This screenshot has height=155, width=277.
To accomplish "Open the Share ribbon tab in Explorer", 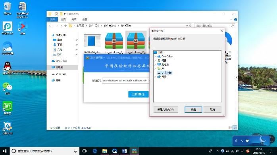I will 74,19.
